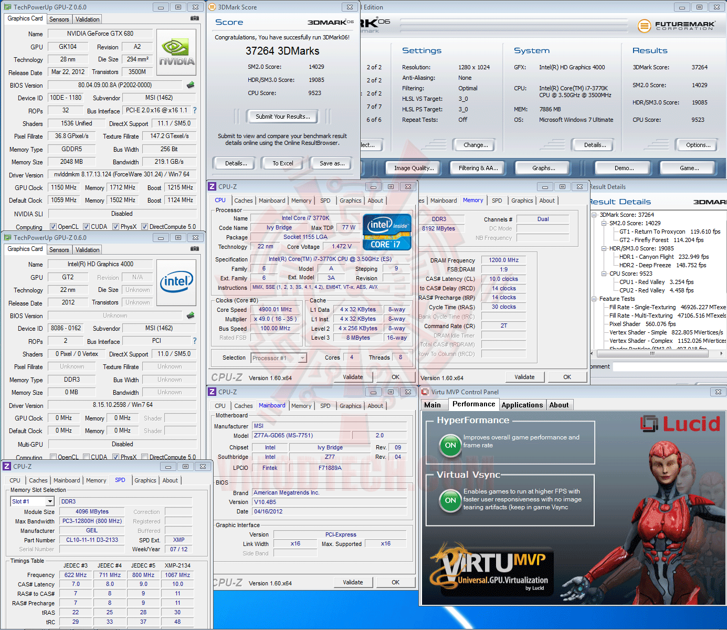The image size is (727, 630).
Task: Click the camera icon in the Intel HD Graphics 4000 GPU-Z window
Action: coord(195,249)
